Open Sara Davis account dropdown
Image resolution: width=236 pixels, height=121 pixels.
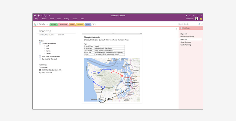pyautogui.click(x=194, y=19)
